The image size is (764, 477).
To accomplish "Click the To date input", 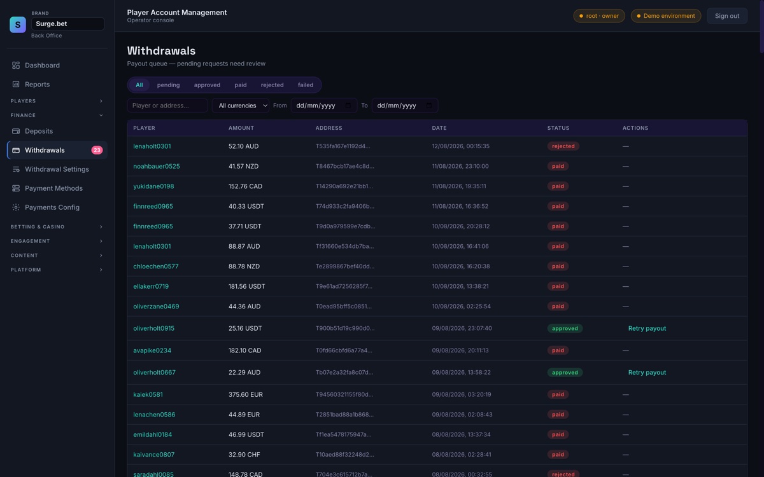I will (x=405, y=106).
